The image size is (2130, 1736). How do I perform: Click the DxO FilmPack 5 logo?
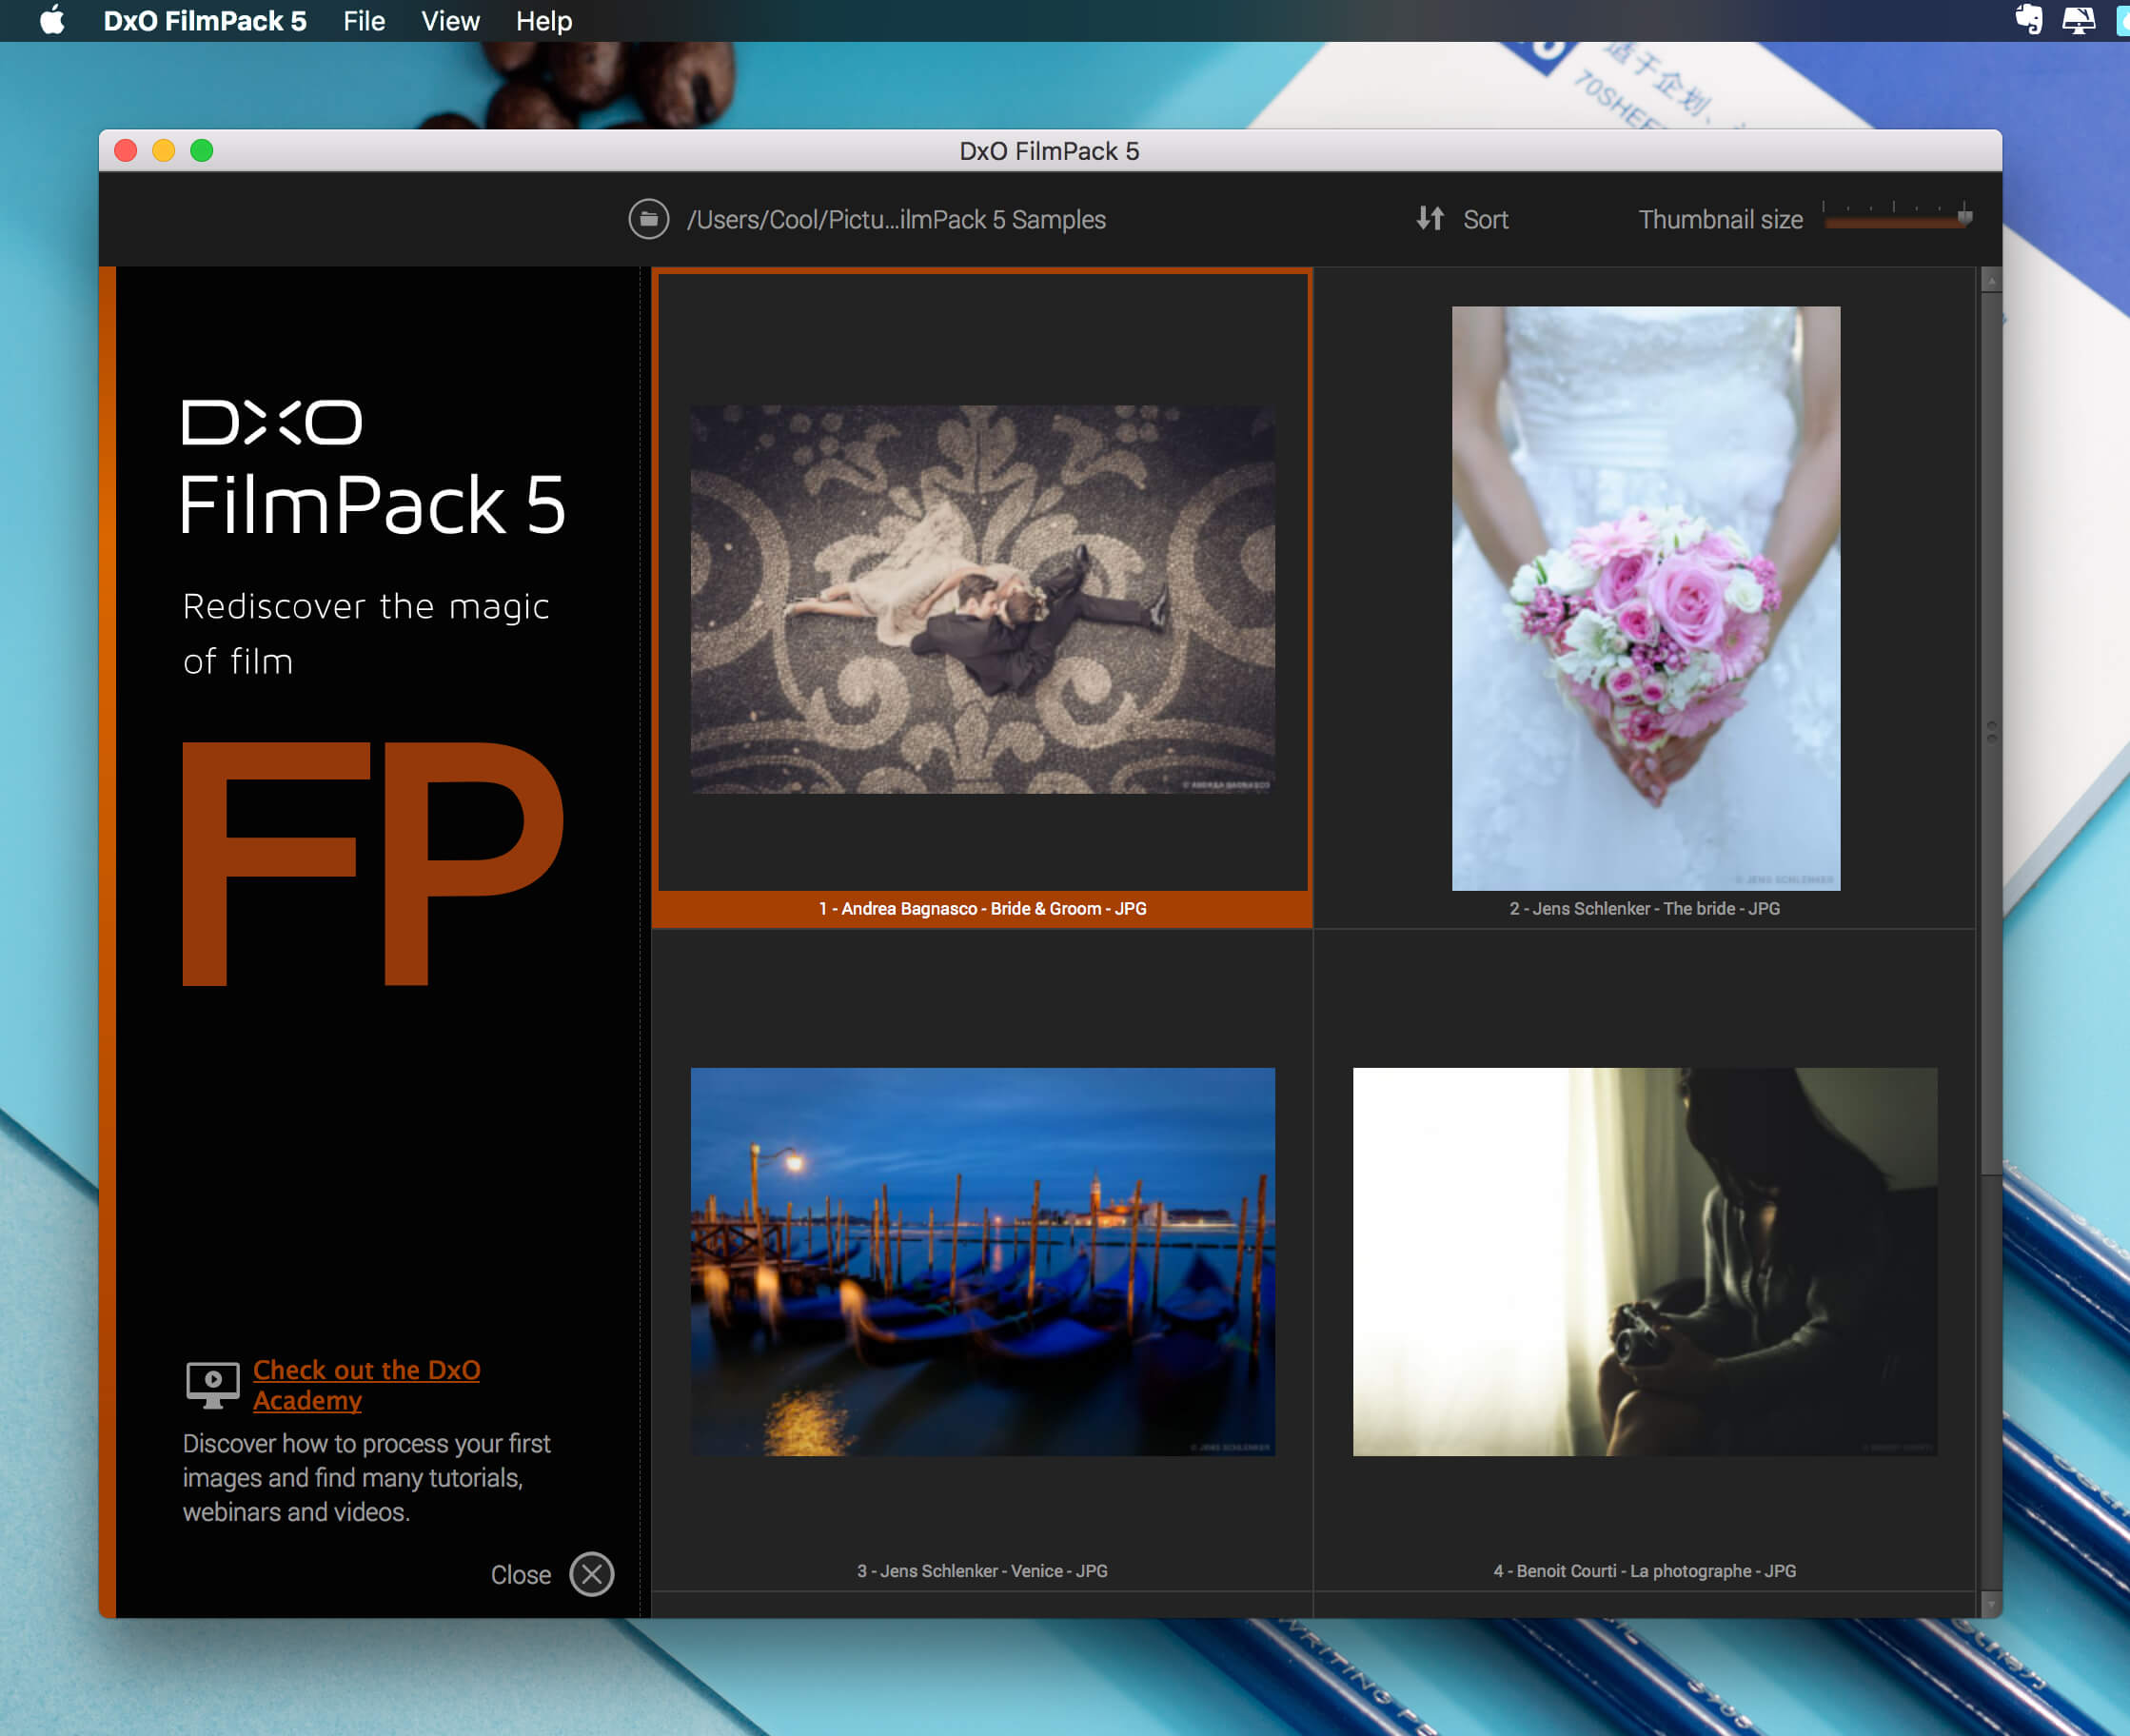[x=373, y=468]
